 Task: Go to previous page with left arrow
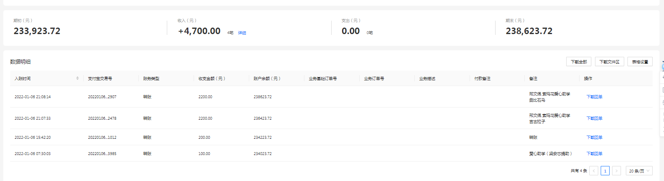[594, 171]
